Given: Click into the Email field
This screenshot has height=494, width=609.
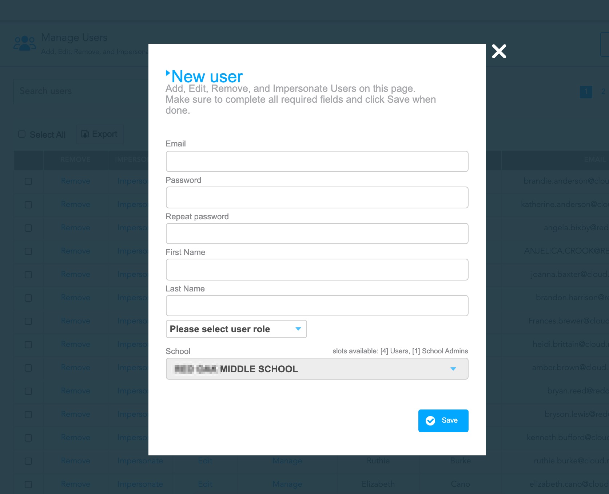Looking at the screenshot, I should coord(317,161).
